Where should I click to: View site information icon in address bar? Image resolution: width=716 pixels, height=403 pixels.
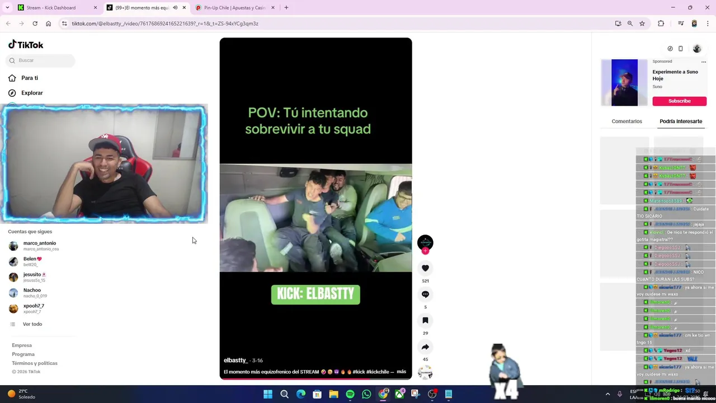64,24
